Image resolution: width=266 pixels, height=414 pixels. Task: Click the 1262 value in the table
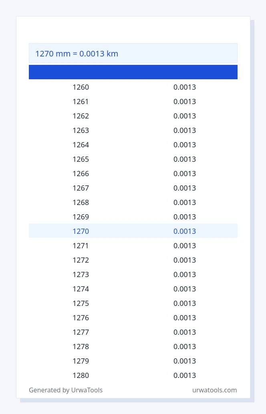click(81, 116)
